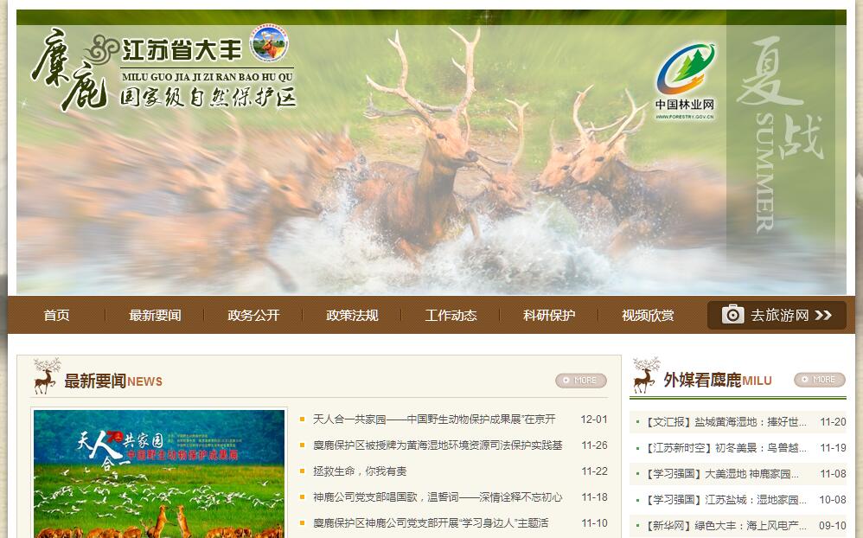Click the date 11-20 beside 文汇报 item
This screenshot has width=863, height=538.
click(833, 422)
